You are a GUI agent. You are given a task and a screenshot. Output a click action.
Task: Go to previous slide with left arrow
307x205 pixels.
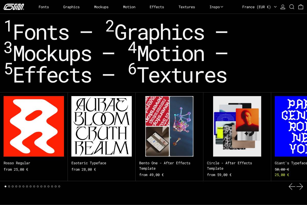pyautogui.click(x=292, y=187)
